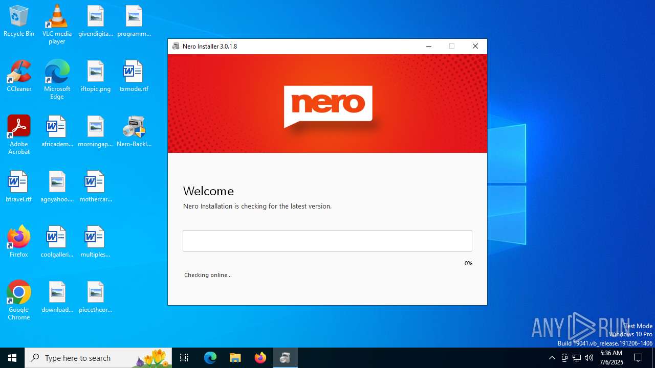Open the Windows Start menu
The height and width of the screenshot is (368, 655).
tap(12, 358)
